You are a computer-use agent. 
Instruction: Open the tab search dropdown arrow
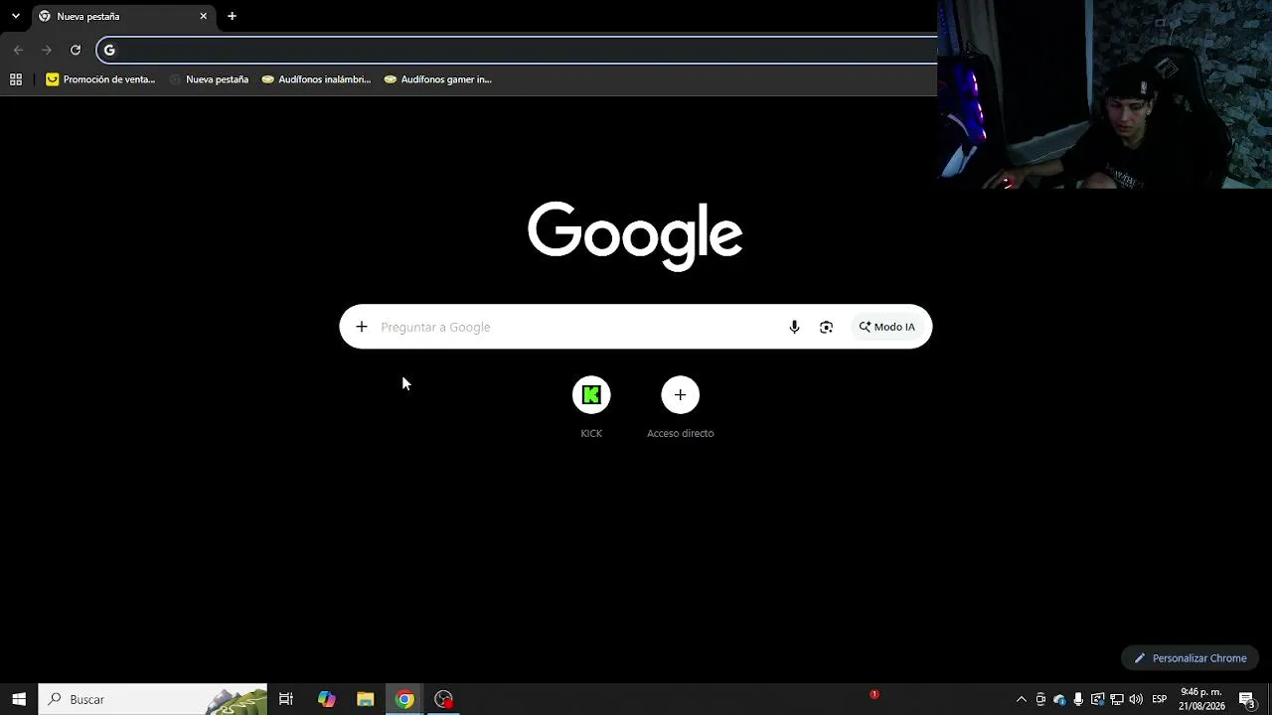tap(15, 16)
